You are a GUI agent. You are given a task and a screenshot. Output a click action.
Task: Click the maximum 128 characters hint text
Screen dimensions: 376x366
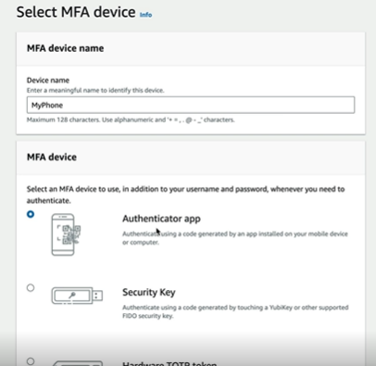click(x=131, y=120)
